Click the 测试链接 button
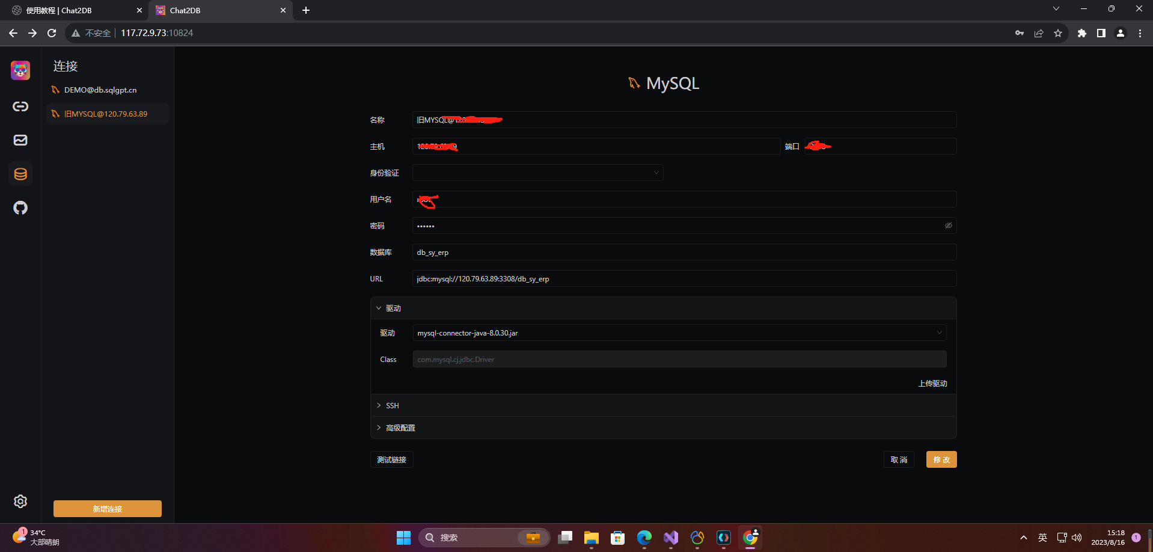This screenshot has height=552, width=1153. (392, 459)
